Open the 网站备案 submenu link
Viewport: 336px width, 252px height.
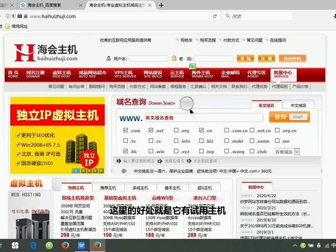(x=158, y=87)
